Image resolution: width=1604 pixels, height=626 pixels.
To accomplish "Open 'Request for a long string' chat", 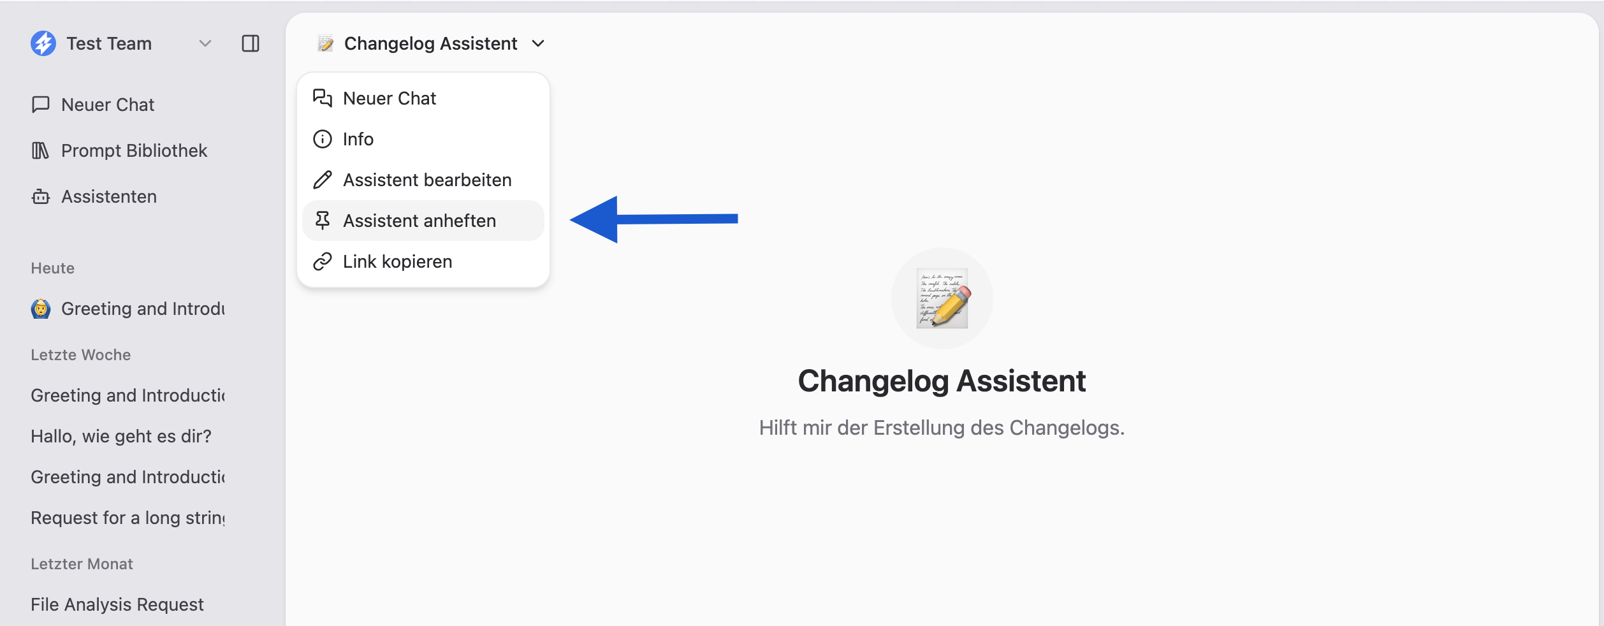I will tap(128, 518).
